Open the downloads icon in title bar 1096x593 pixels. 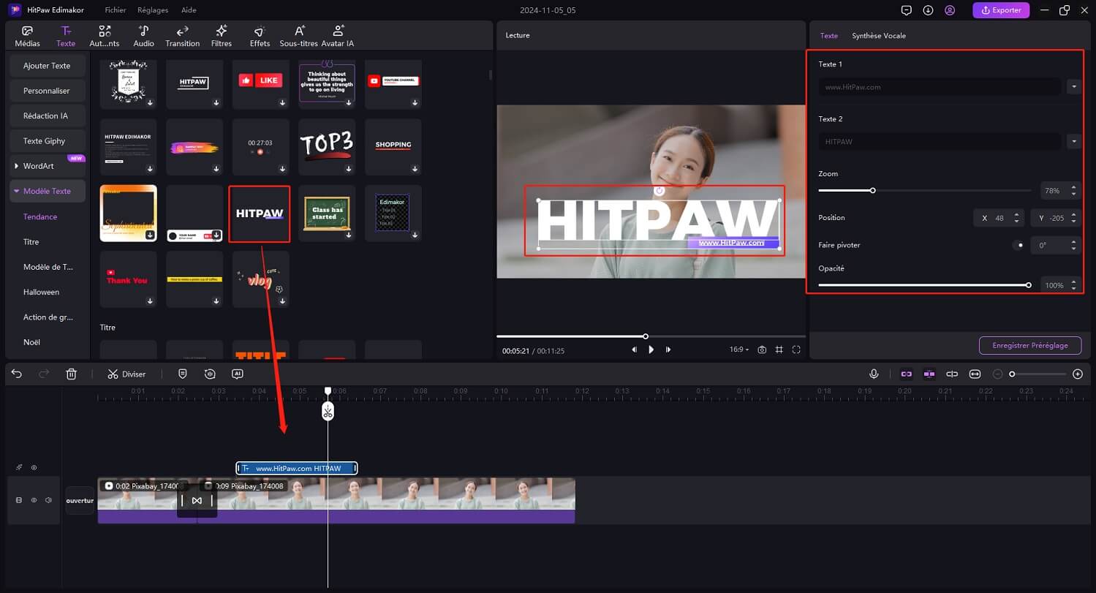(928, 10)
